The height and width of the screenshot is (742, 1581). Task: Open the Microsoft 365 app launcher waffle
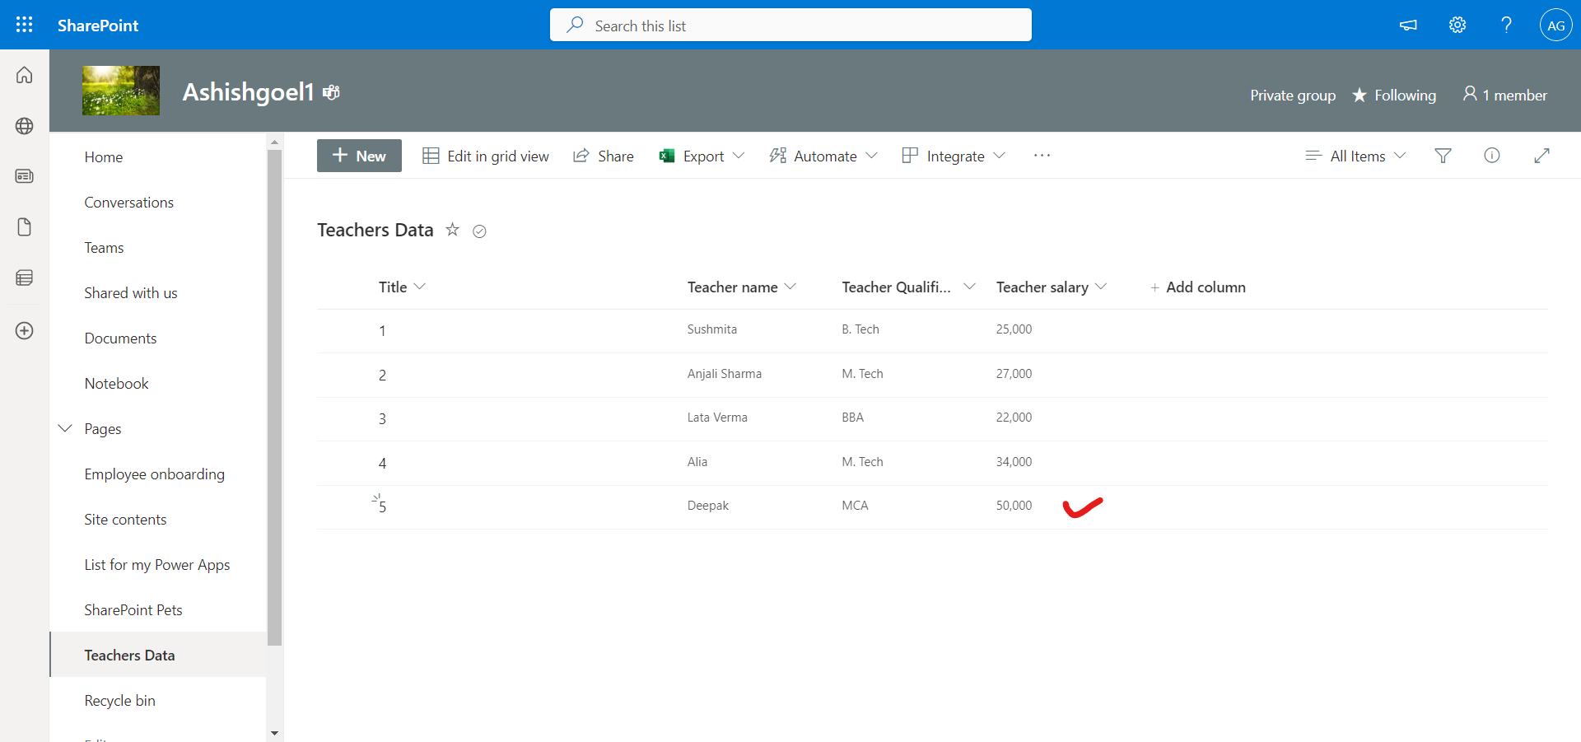pyautogui.click(x=24, y=25)
